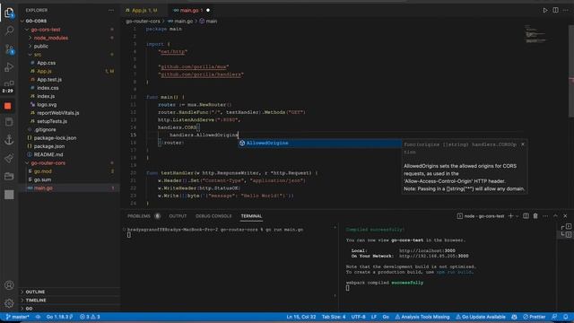Select the main.go editor tab
This screenshot has width=574, height=323.
coord(191,10)
